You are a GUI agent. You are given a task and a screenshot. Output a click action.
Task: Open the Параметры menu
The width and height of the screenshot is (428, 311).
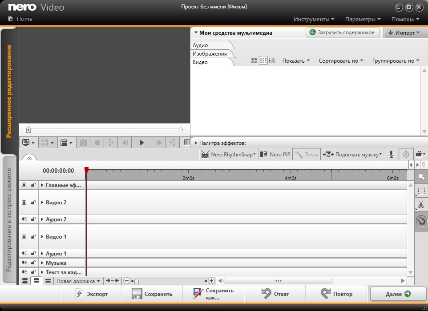(x=363, y=20)
